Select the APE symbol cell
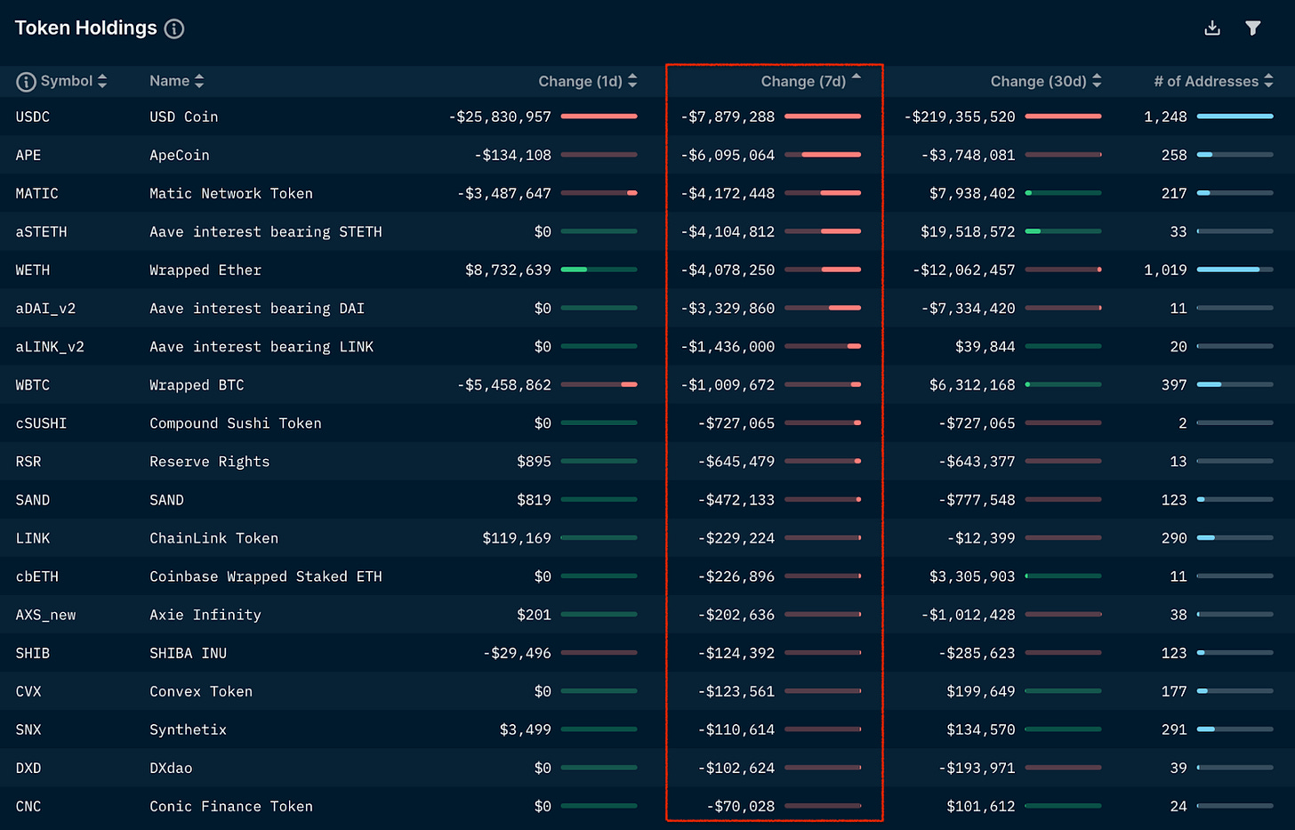This screenshot has width=1295, height=830. (28, 155)
